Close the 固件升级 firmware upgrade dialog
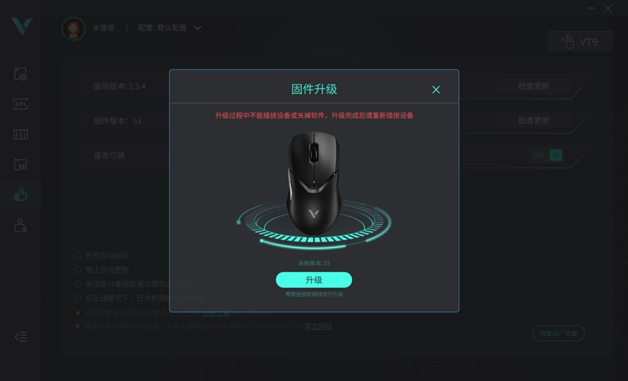628x381 pixels. (436, 89)
